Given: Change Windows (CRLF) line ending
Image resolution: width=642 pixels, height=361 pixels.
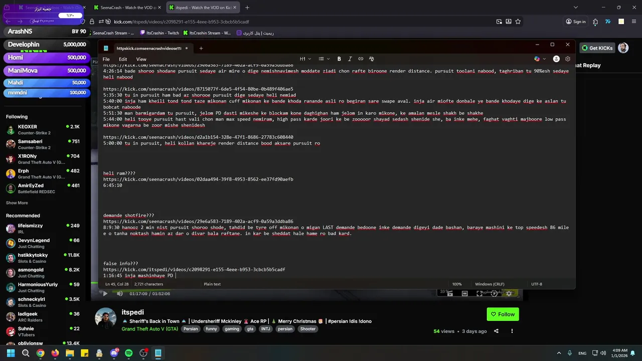Looking at the screenshot, I should pyautogui.click(x=490, y=284).
